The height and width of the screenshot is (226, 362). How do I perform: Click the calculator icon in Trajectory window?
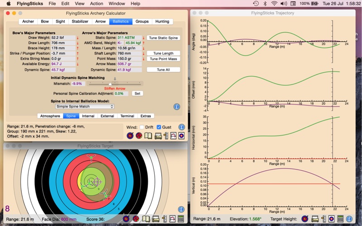340,219
